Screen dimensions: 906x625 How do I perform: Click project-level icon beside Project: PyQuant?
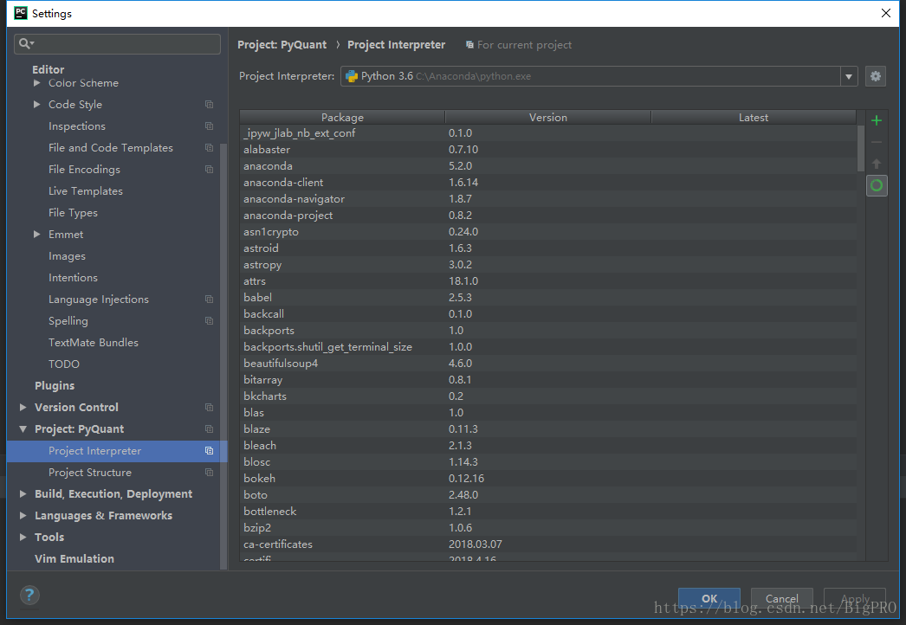coord(209,429)
